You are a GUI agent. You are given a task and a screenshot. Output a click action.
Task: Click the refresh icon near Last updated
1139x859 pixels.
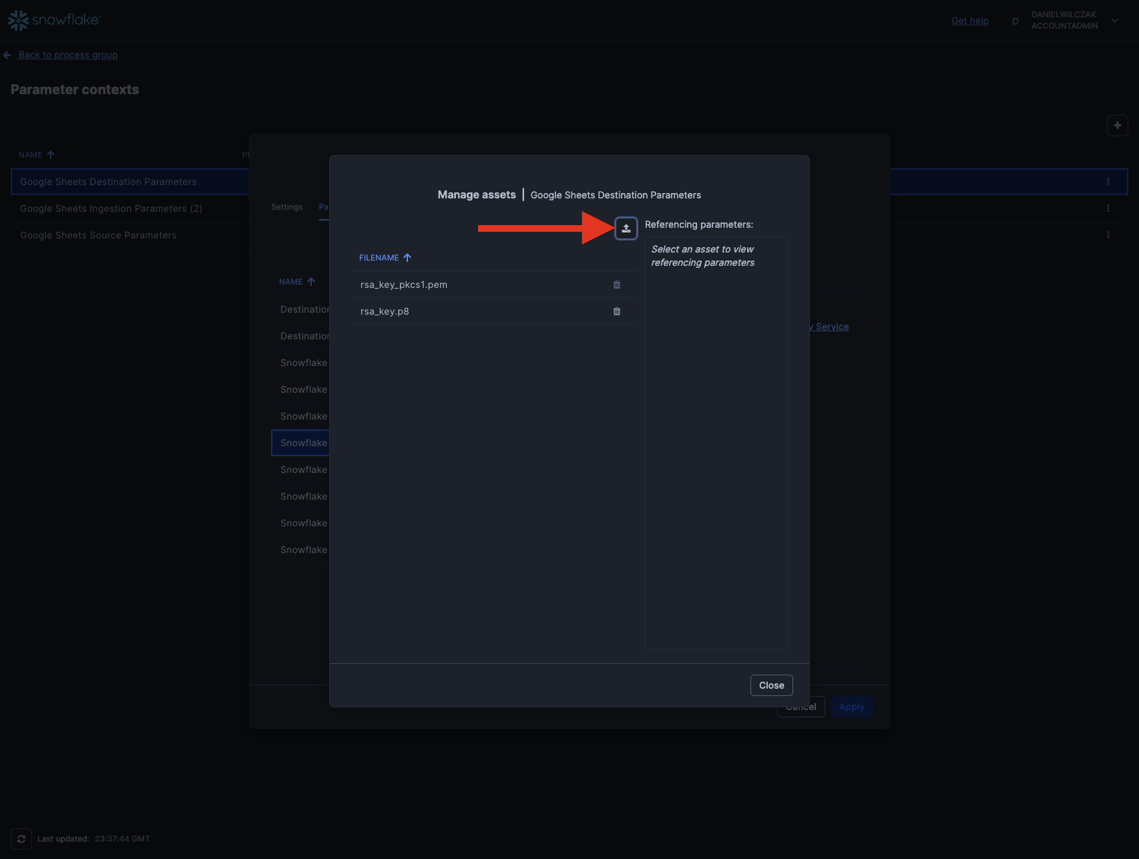pyautogui.click(x=21, y=839)
